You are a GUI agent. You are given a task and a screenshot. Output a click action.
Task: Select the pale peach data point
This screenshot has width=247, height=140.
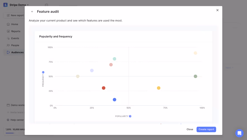point(195,53)
